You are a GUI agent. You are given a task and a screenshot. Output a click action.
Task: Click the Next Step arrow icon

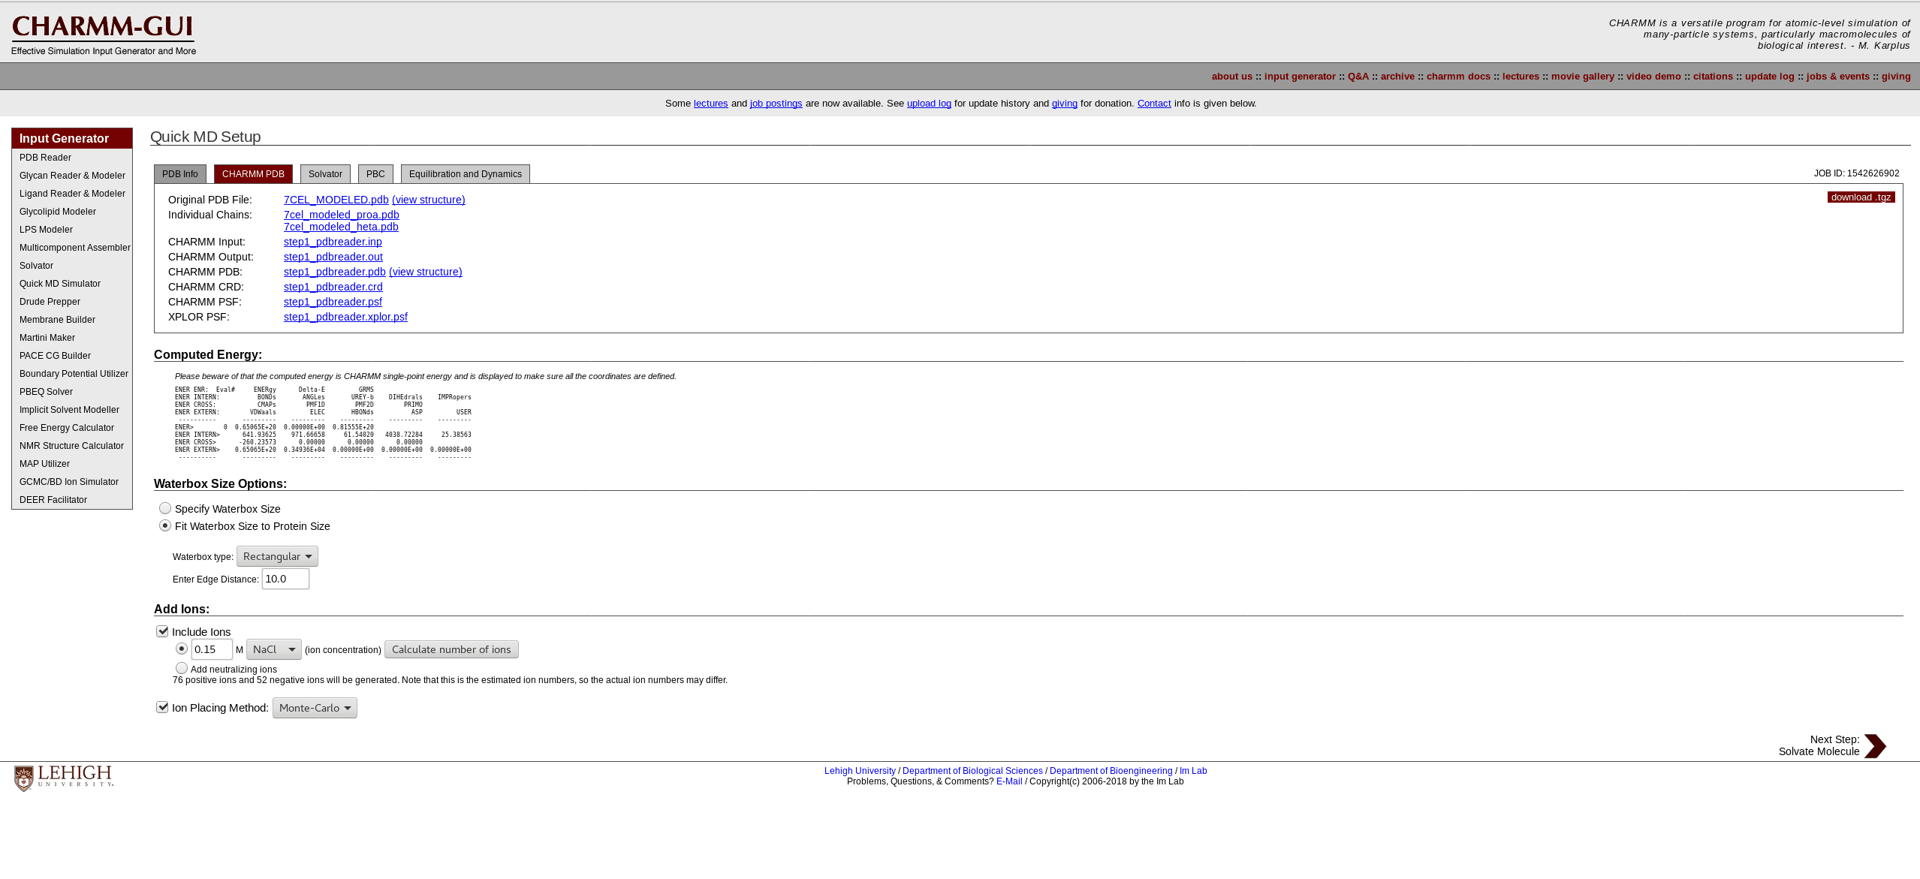tap(1875, 745)
